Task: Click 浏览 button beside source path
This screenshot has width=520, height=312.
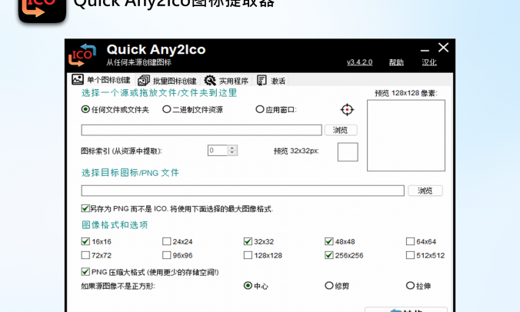Action: (341, 130)
